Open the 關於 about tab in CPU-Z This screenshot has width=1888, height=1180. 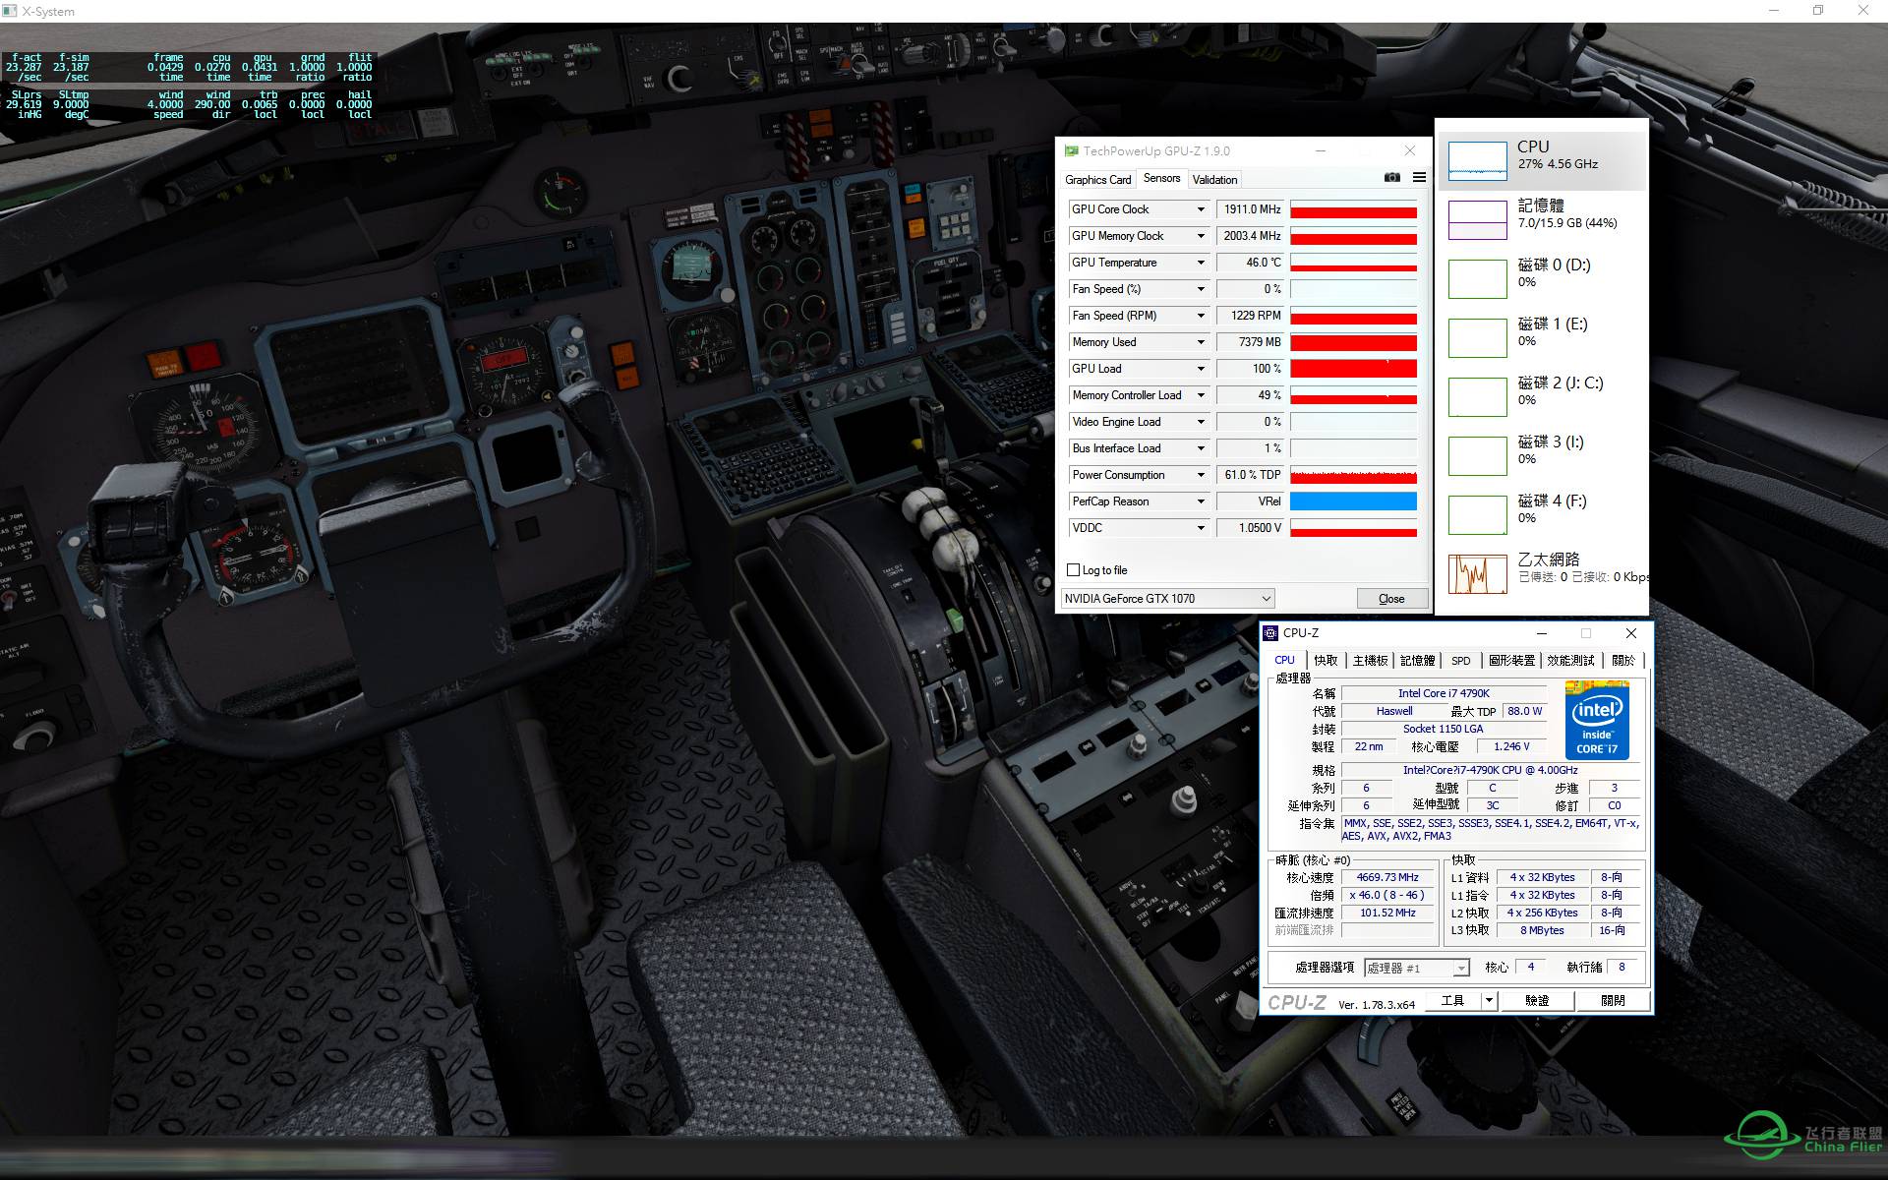click(1622, 661)
